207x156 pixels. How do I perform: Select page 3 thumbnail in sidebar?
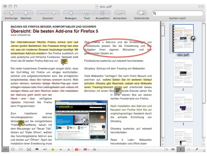point(183,108)
